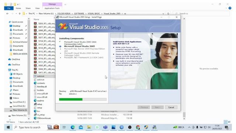This screenshot has width=236, height=133.
Task: Open Mail app from the taskbar
Action: 81,127
